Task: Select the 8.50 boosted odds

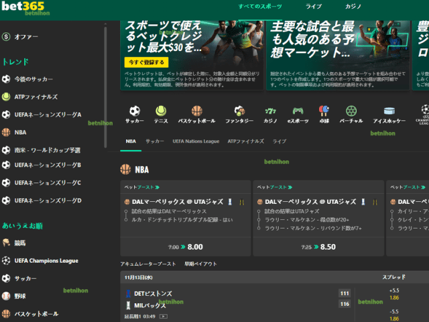Action: (328, 247)
